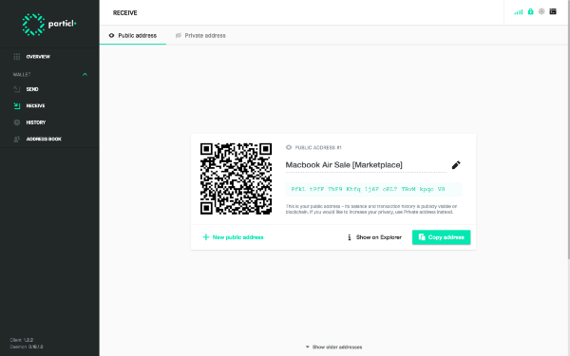Switch to the Private address tab
Image resolution: width=570 pixels, height=356 pixels.
pos(200,36)
